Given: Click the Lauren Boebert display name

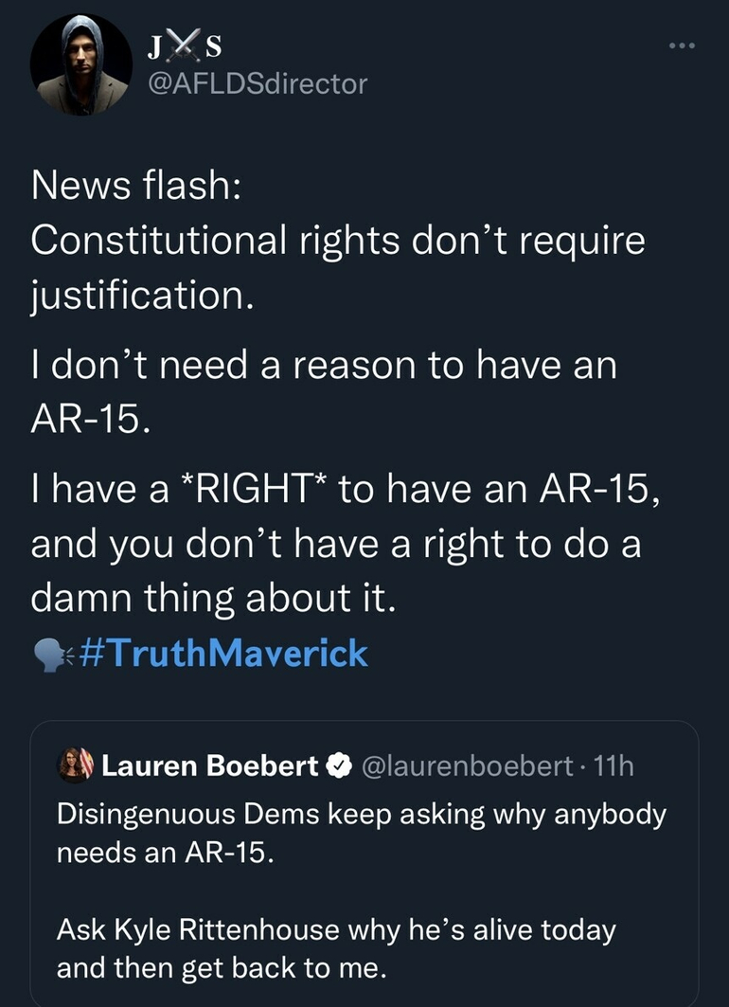Looking at the screenshot, I should (210, 765).
